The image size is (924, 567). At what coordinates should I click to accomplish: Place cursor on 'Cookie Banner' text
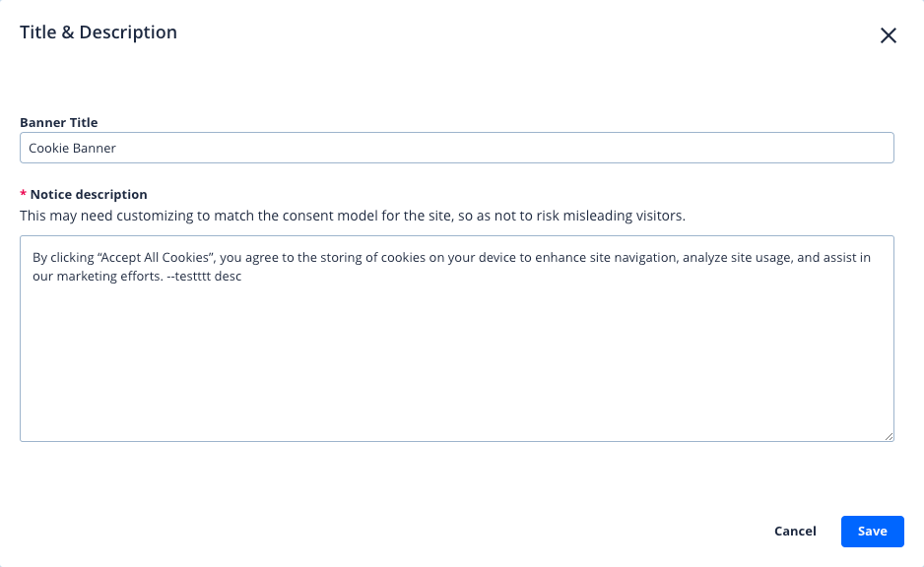click(x=72, y=148)
